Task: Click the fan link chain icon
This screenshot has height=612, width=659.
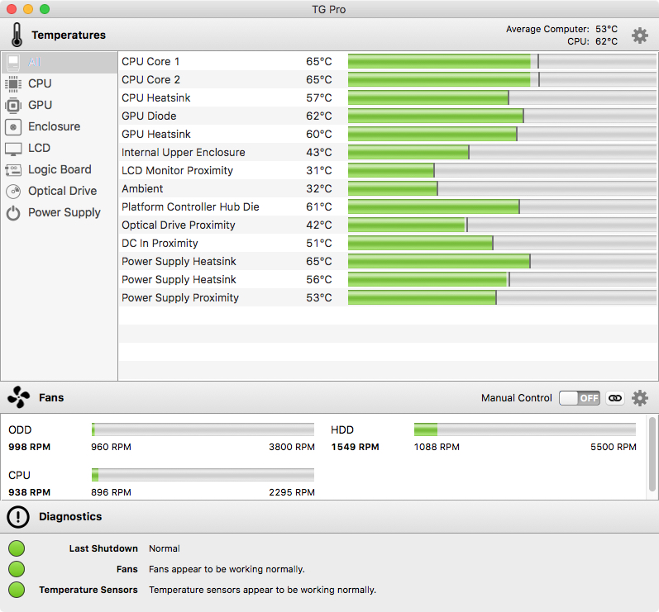Action: tap(615, 398)
